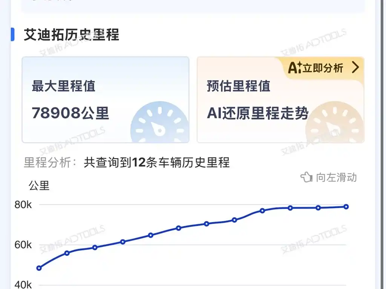Tap the 立即分析 button text
Screen dimensions: 386x289
(323, 68)
